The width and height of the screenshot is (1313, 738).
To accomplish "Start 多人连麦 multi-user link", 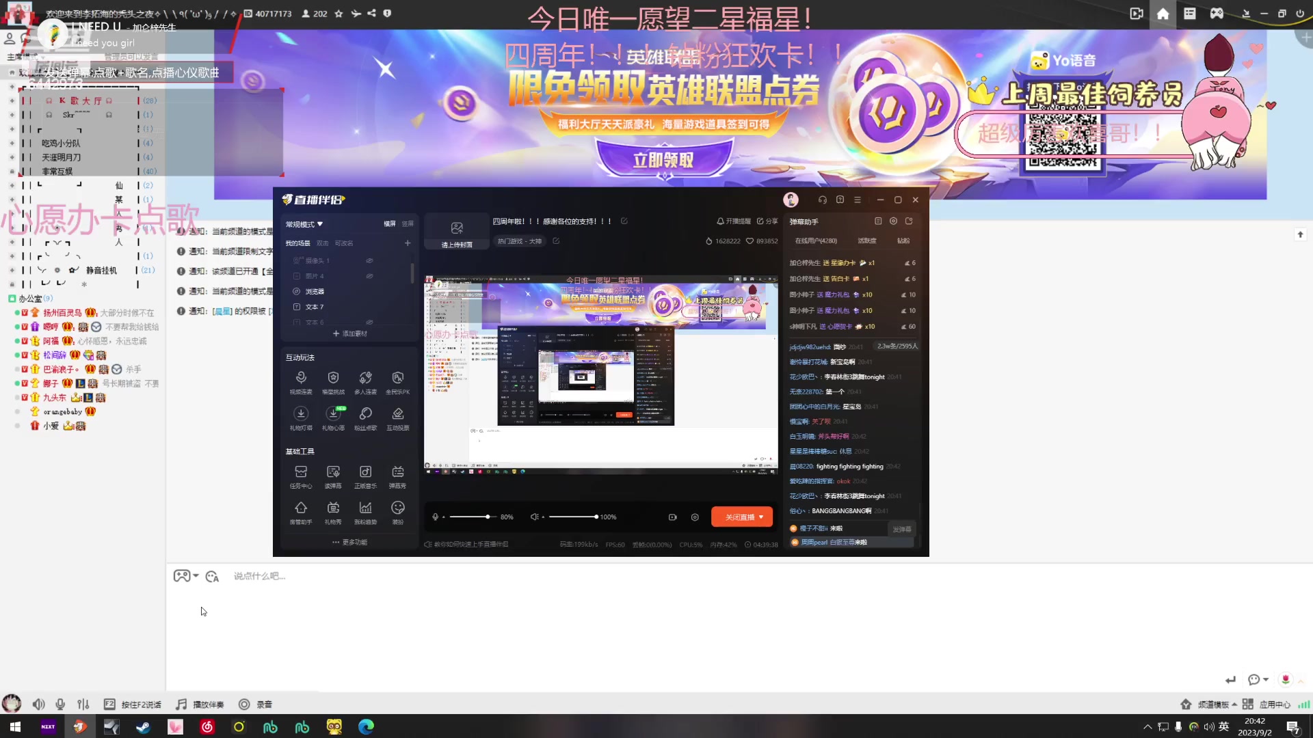I will tap(365, 383).
